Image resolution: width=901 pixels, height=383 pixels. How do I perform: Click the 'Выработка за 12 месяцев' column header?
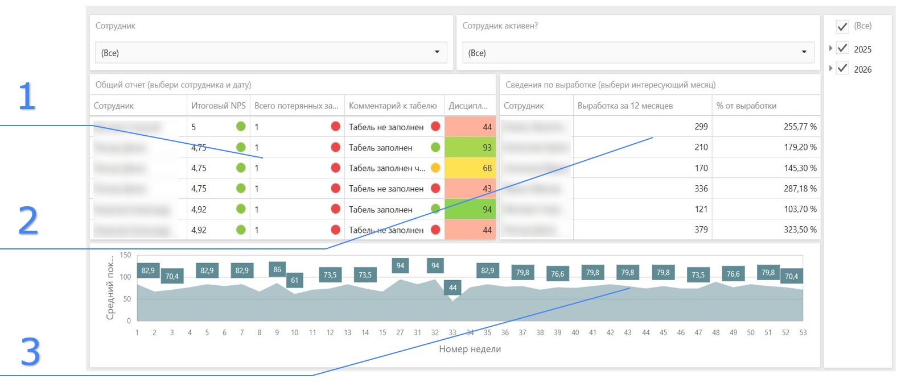click(x=625, y=106)
